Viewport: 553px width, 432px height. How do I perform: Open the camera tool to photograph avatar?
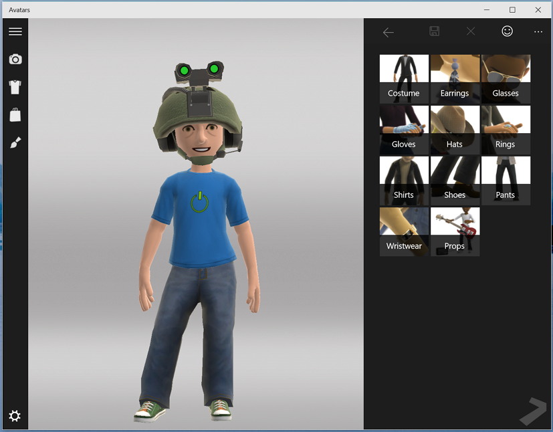coord(15,59)
